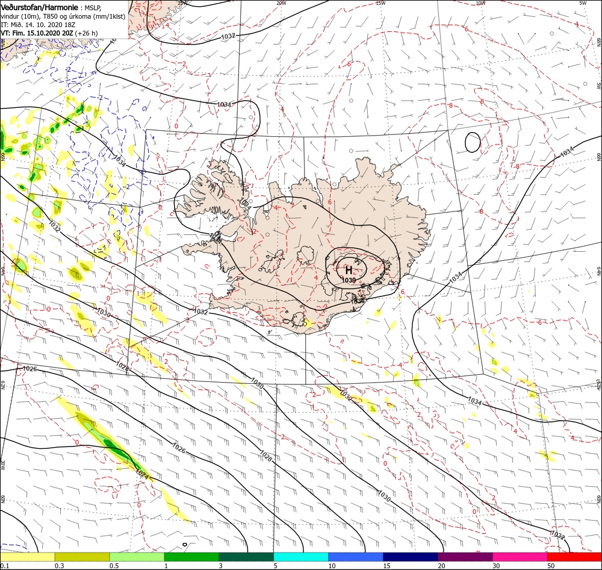This screenshot has height=570, width=602.
Task: Choose the navy 15–20 legend swatch
Action: 411,557
